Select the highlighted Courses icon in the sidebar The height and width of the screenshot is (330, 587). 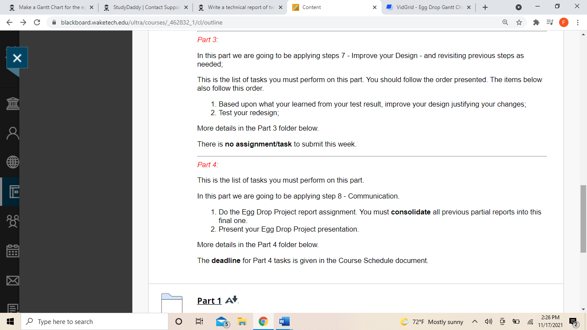click(12, 192)
